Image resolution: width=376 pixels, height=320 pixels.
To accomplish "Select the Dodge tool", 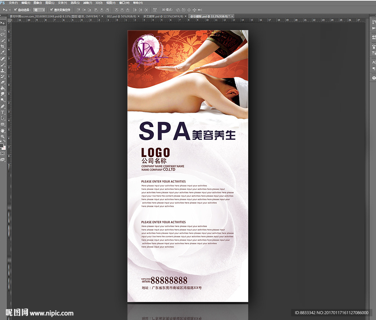I will tap(3, 100).
